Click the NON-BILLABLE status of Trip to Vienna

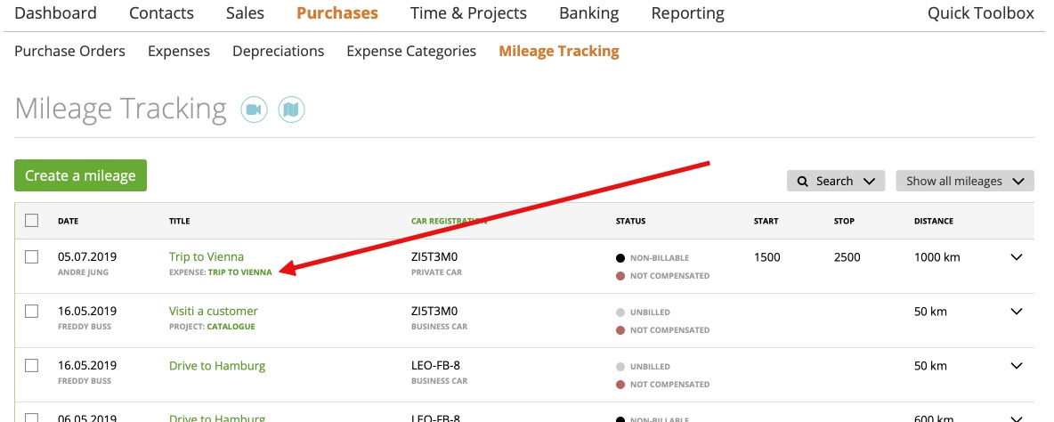click(x=660, y=258)
